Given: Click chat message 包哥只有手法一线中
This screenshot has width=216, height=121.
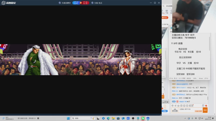Looking at the screenshot, I should (188, 91).
